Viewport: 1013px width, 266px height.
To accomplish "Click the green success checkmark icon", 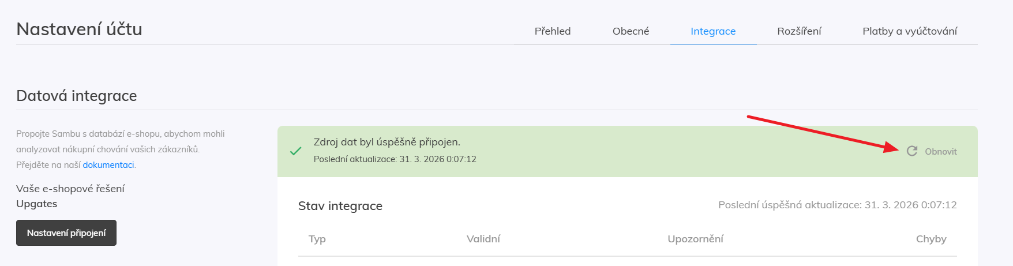I will 296,151.
